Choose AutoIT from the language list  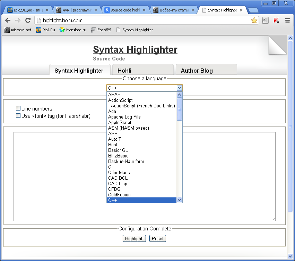[141, 139]
